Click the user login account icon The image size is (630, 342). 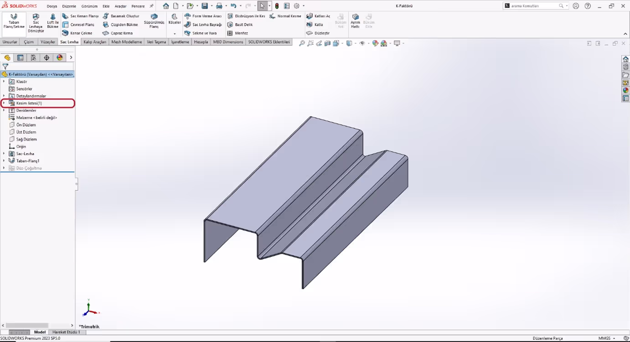[x=576, y=6]
